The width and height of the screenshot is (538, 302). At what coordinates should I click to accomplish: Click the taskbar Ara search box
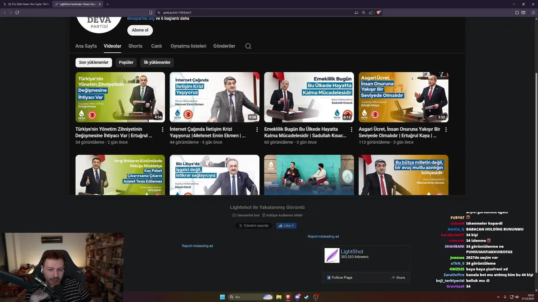tap(251, 297)
